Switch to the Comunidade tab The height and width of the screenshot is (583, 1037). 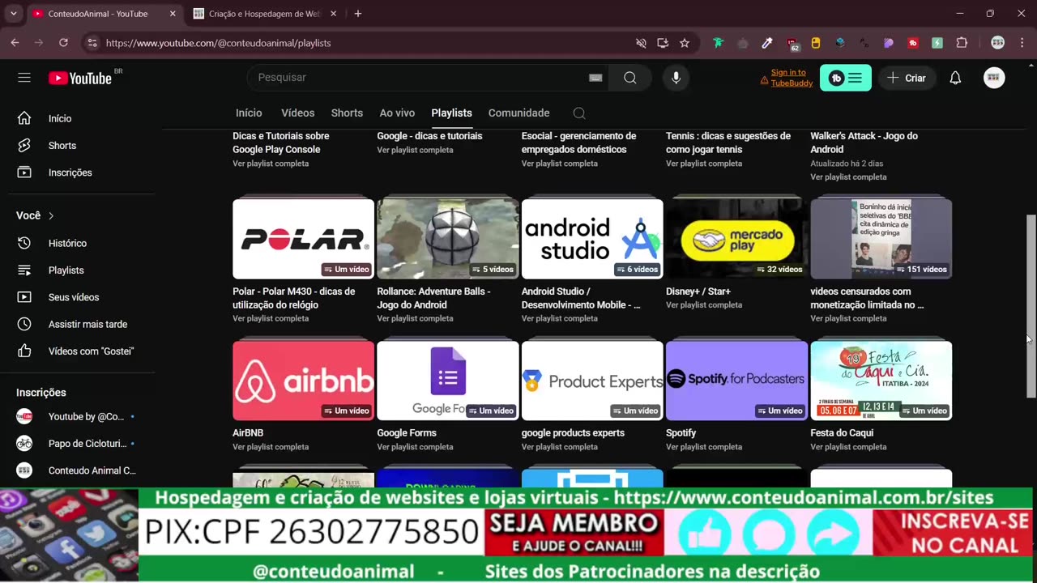click(518, 113)
